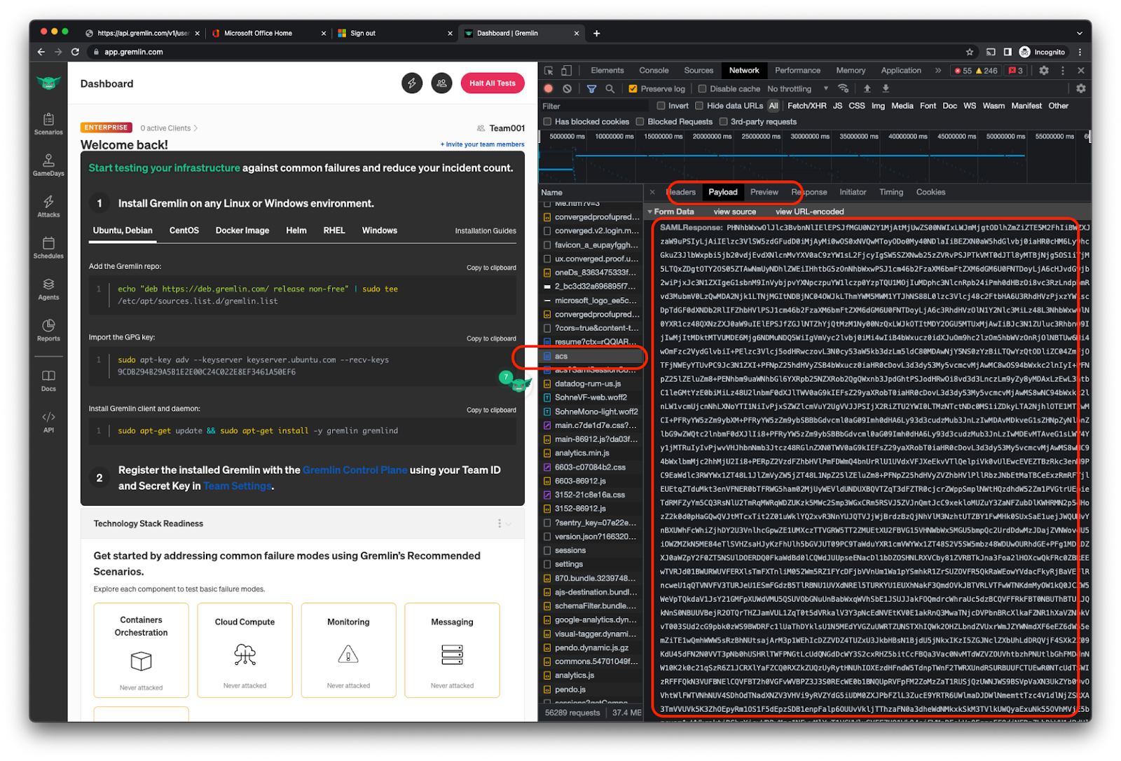This screenshot has width=1121, height=761.
Task: Open Docs book sidebar item
Action: point(48,380)
